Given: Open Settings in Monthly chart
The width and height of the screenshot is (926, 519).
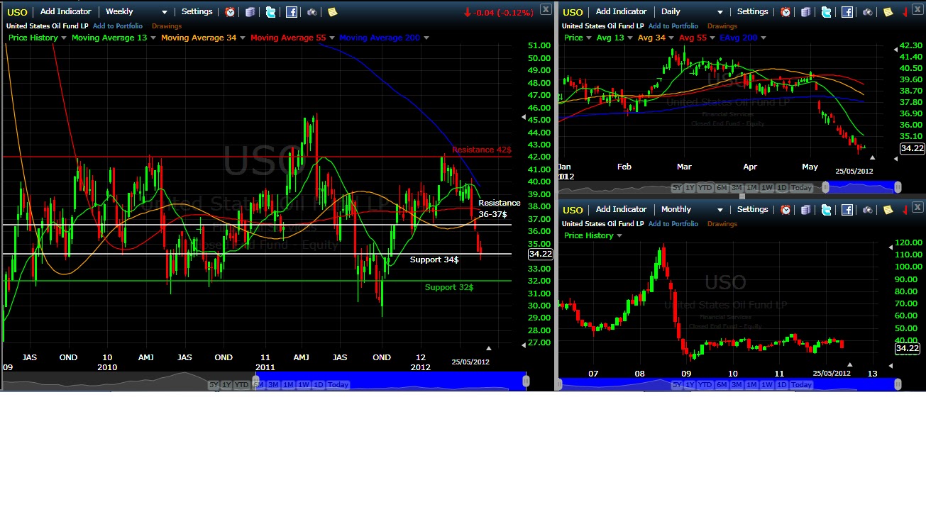Looking at the screenshot, I should coord(752,210).
